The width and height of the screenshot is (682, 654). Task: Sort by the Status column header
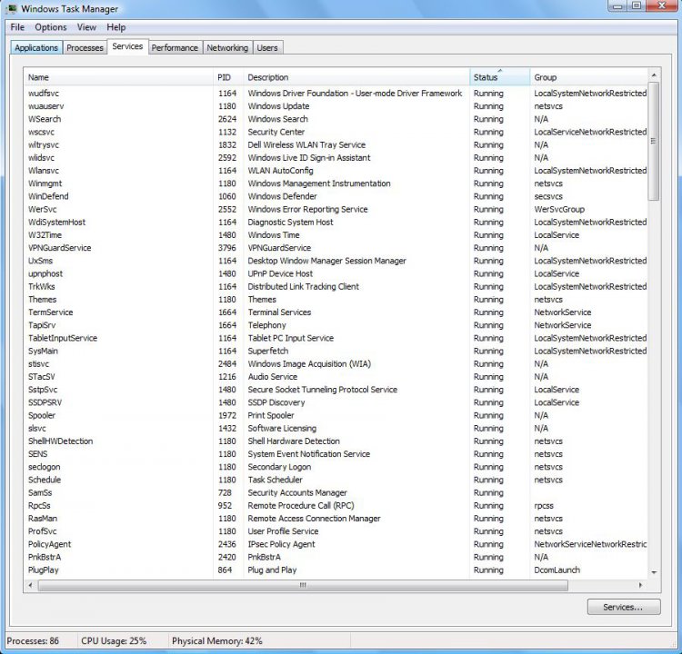(500, 77)
